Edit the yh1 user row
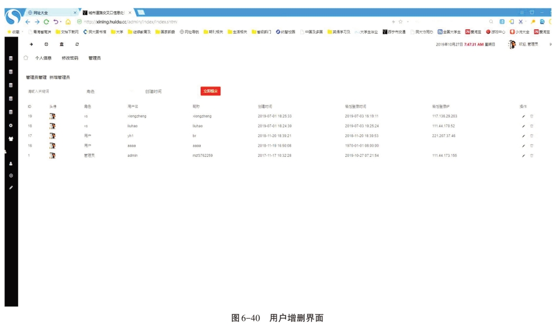This screenshot has height=336, width=556. pyautogui.click(x=523, y=136)
